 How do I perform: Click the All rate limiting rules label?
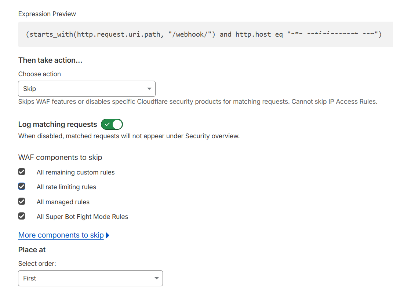point(66,187)
